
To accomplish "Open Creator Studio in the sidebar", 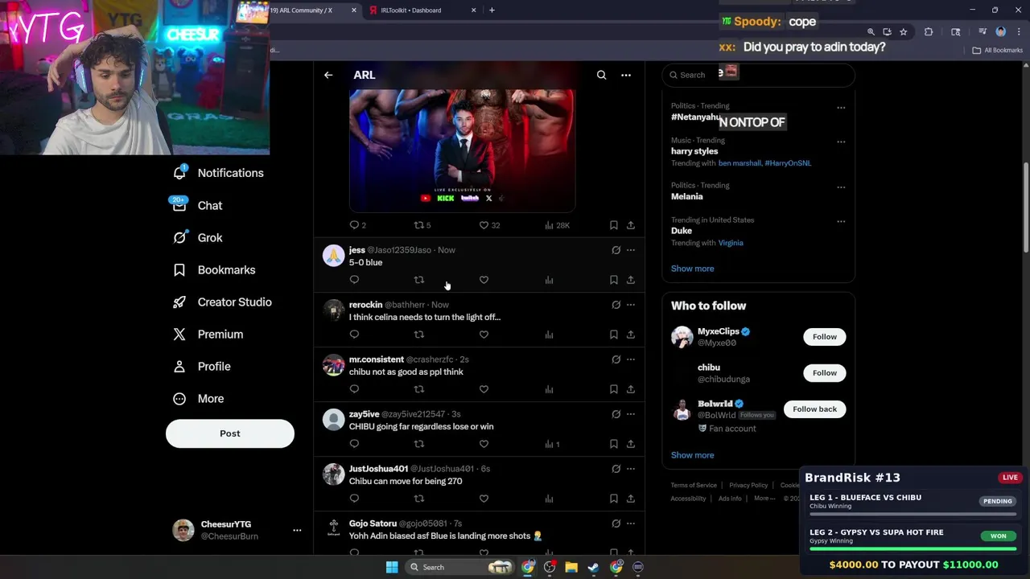I will click(223, 302).
